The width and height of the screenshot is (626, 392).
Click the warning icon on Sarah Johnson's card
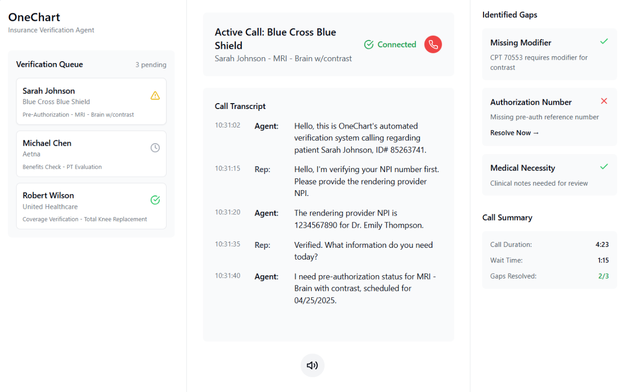click(x=155, y=96)
